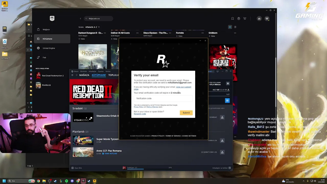327x184 pixels.
Task: Open Epic wishlist bookmark icon
Action: click(x=232, y=19)
